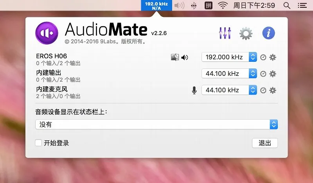Screen dimensions: 313x183
Task: Open 内建输出 gear settings
Action: tap(273, 74)
